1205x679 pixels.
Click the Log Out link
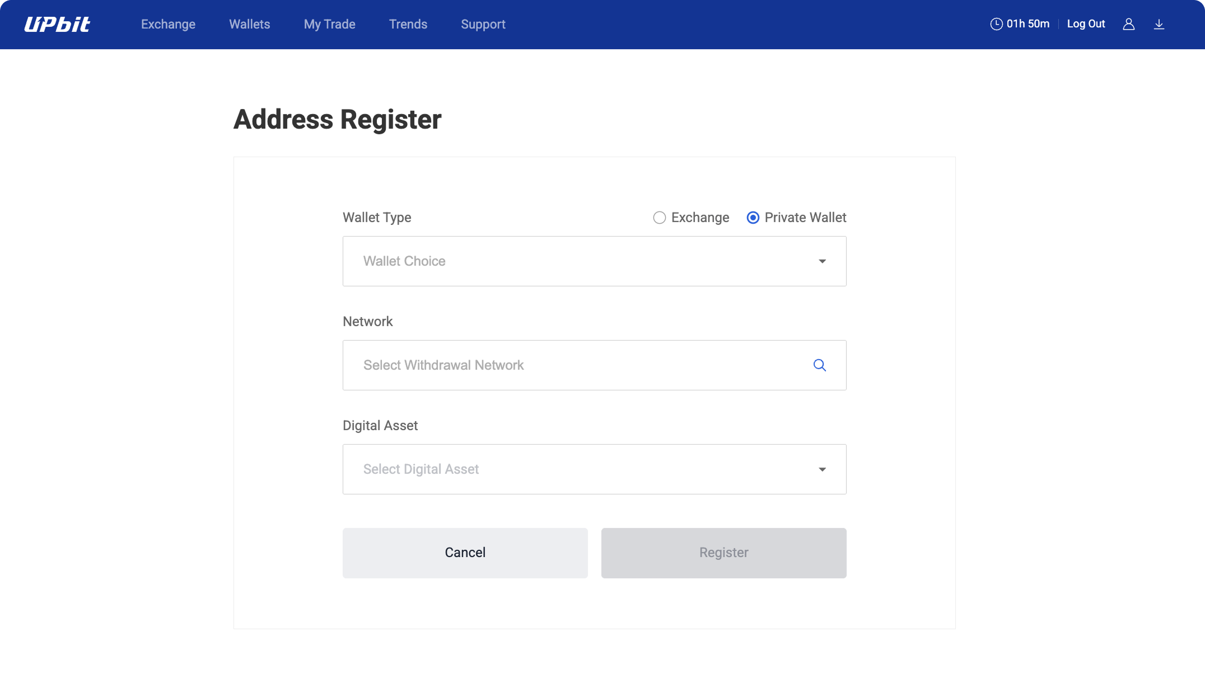[x=1086, y=24]
